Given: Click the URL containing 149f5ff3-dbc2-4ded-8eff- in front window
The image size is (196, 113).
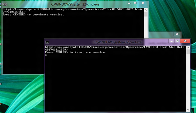Looking at the screenshot, I should click(x=115, y=47).
